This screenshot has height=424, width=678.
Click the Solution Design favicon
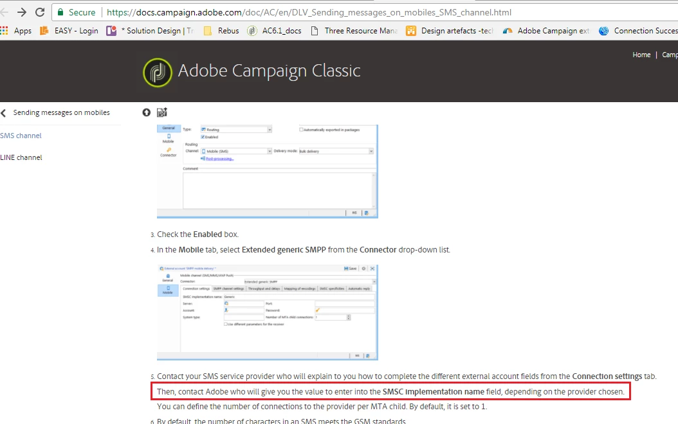coord(111,31)
